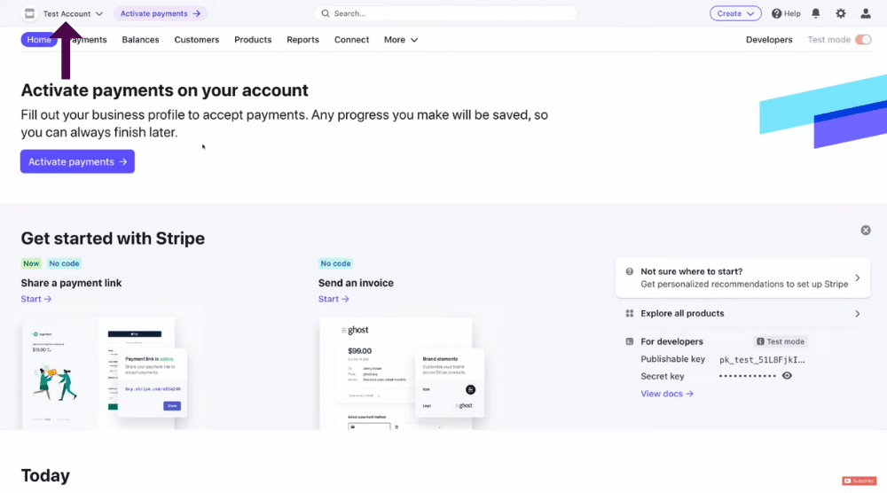This screenshot has width=887, height=493.
Task: Dismiss the Get started section
Action: point(866,231)
